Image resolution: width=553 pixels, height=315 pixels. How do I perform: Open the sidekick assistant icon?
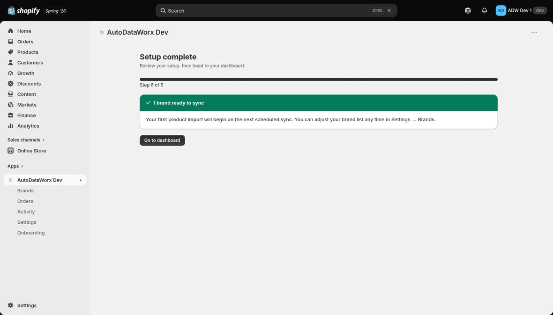click(468, 11)
